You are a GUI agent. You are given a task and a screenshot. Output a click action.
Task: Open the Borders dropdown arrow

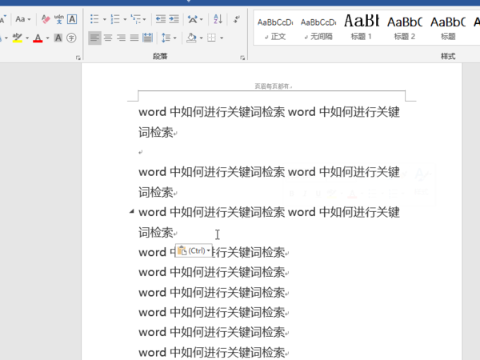tap(222, 38)
